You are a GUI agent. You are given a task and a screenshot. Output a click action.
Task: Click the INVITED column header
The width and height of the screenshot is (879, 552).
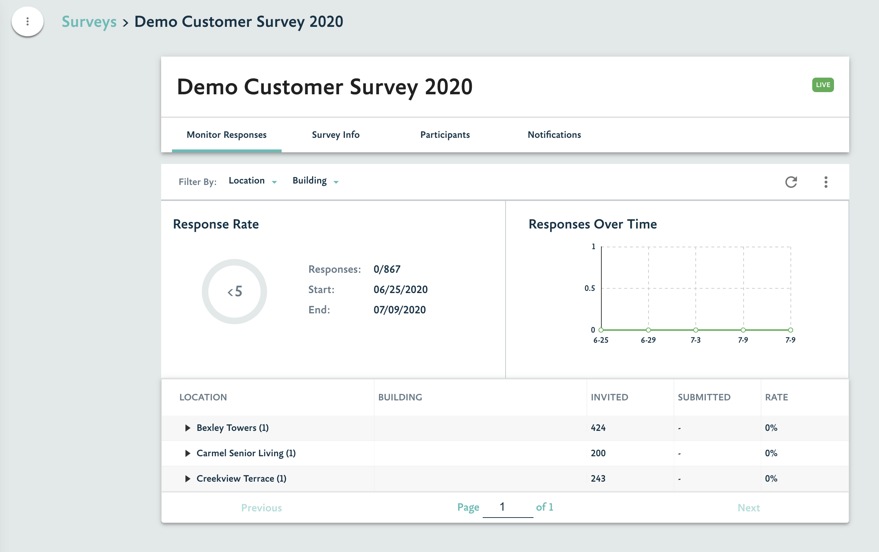[x=609, y=397]
